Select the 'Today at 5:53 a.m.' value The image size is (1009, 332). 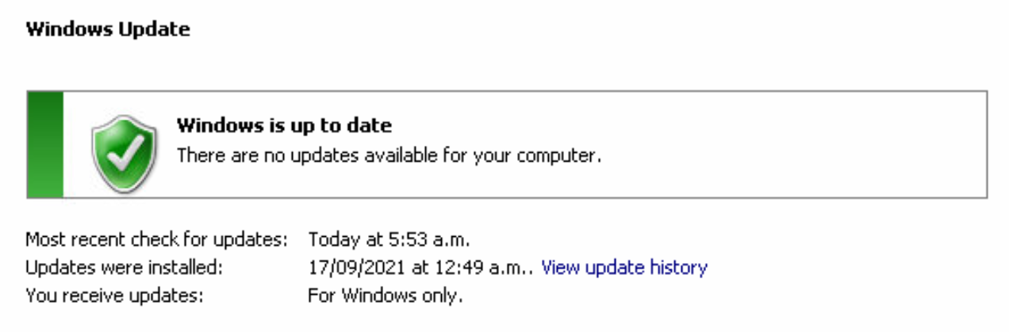click(x=389, y=239)
